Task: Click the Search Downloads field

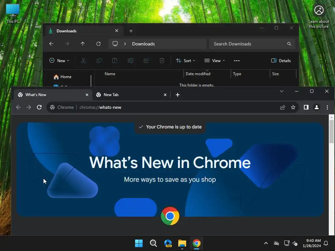Action: [252, 44]
